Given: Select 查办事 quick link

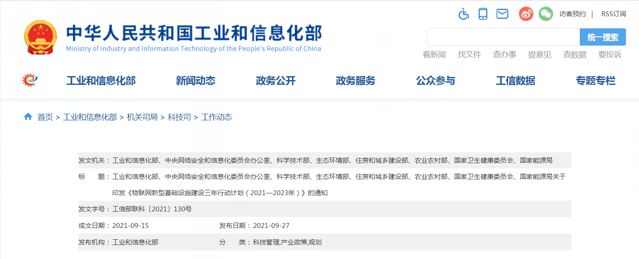Looking at the screenshot, I should (504, 55).
